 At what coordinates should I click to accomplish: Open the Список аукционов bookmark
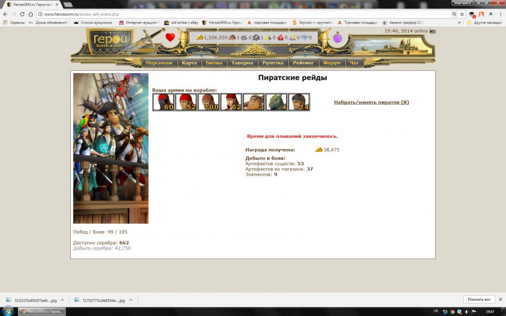(93, 22)
